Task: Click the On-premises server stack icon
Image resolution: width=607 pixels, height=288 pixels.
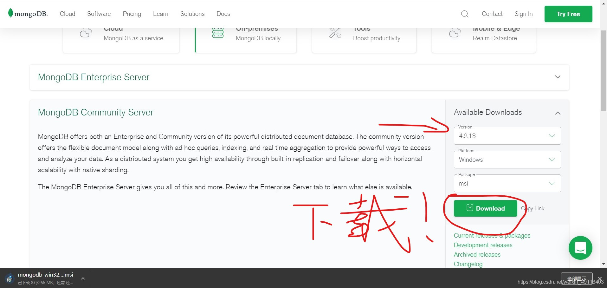Action: [x=218, y=33]
